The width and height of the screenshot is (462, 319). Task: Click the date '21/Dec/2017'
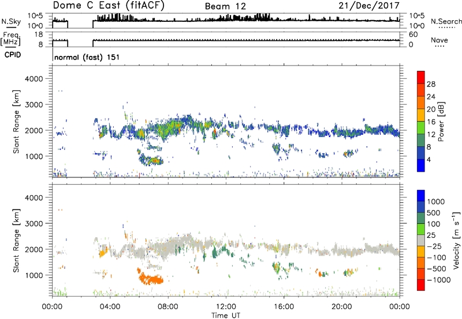(x=369, y=5)
